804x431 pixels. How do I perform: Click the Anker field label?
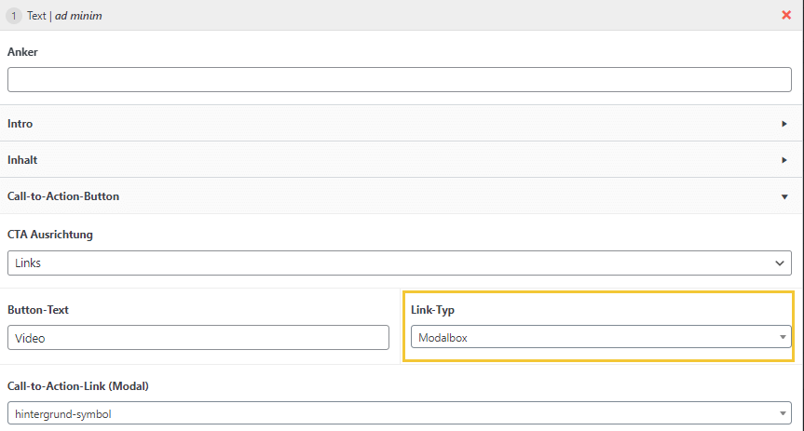click(x=22, y=52)
